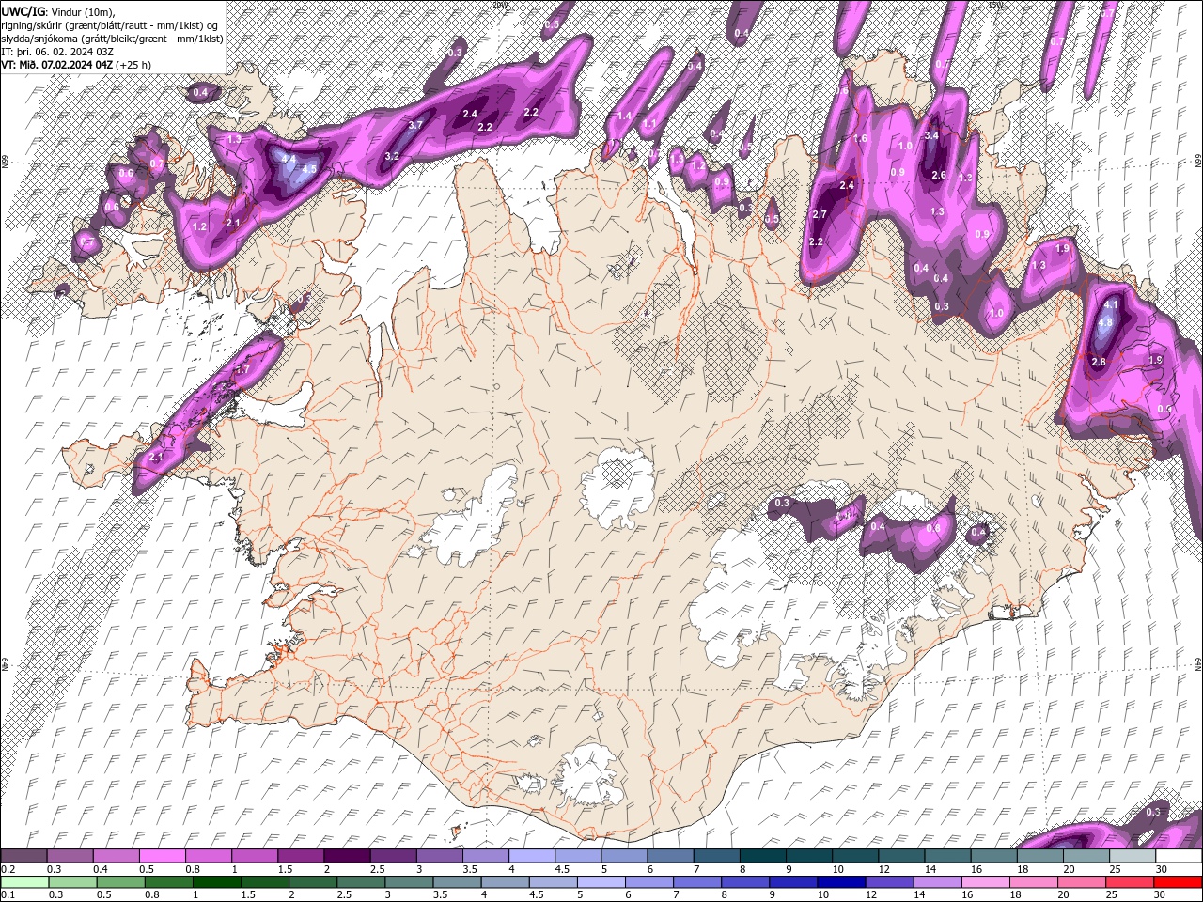Click the '1.6' snowfall value on the map

(860, 138)
